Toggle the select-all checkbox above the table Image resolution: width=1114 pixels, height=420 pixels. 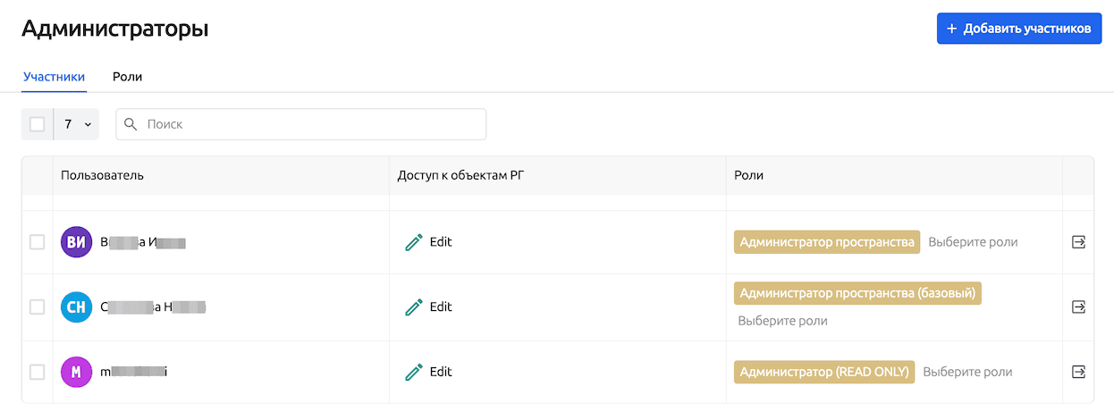(38, 124)
